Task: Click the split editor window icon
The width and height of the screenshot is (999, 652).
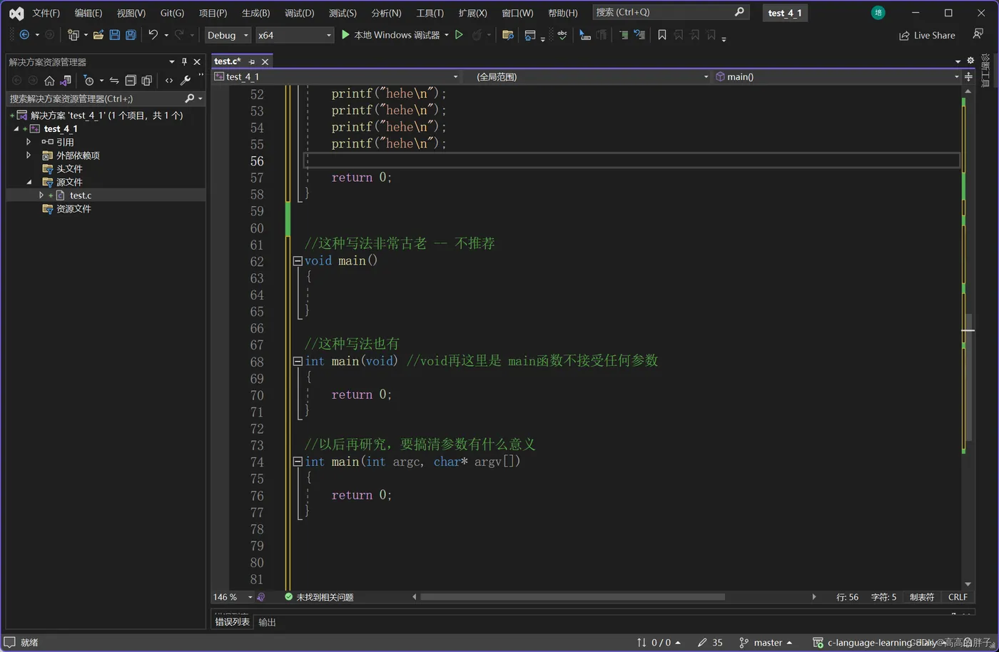Action: click(968, 76)
